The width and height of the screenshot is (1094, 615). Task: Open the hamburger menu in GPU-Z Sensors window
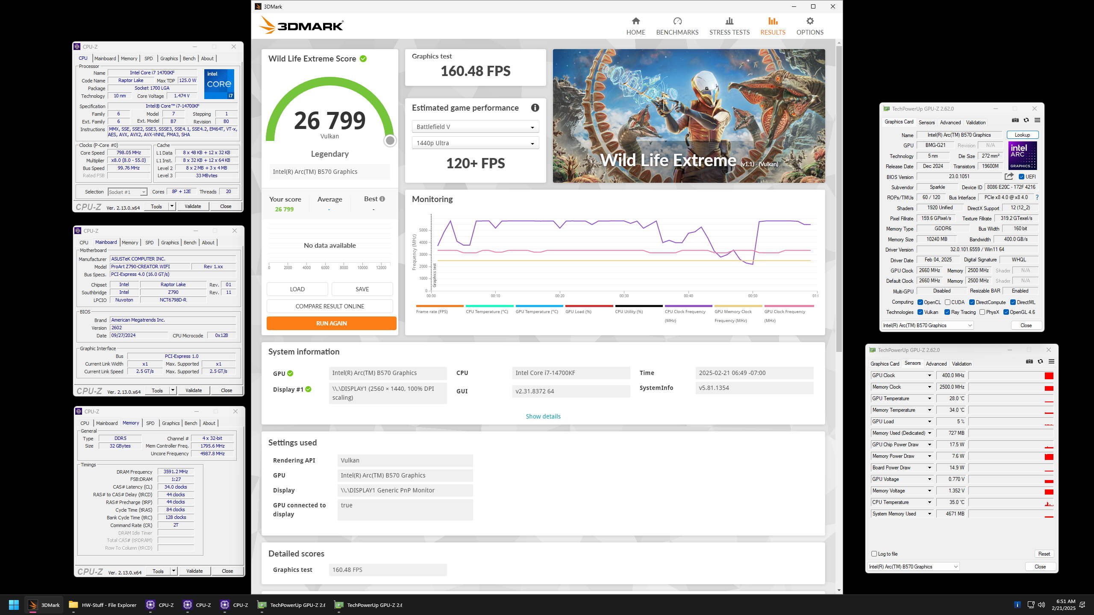coord(1051,361)
